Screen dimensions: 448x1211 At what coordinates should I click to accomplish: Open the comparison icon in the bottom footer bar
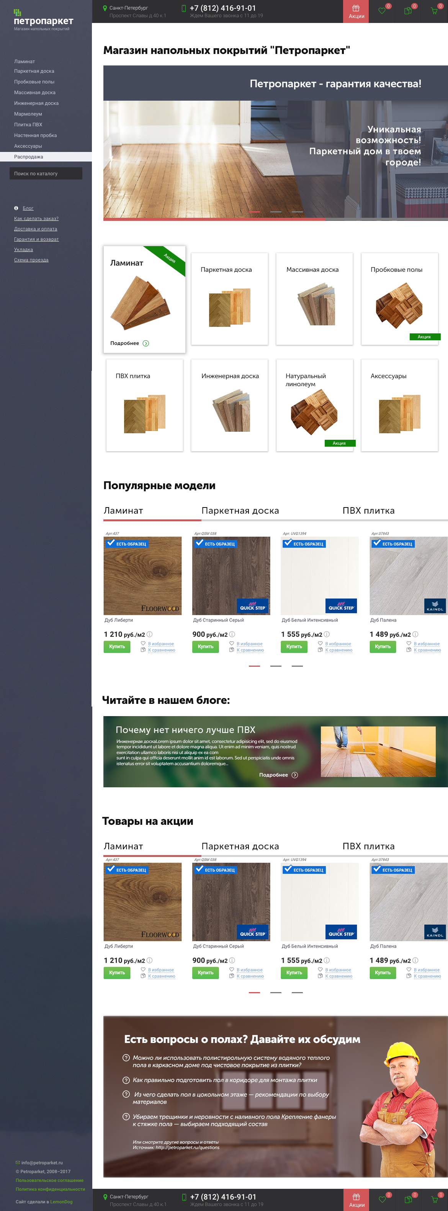(409, 1199)
